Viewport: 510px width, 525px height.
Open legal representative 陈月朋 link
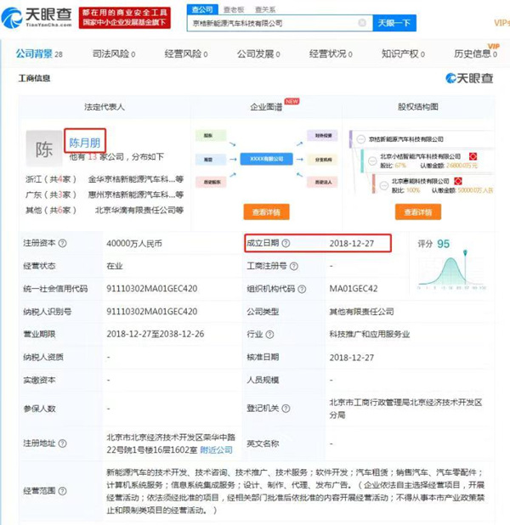85,143
